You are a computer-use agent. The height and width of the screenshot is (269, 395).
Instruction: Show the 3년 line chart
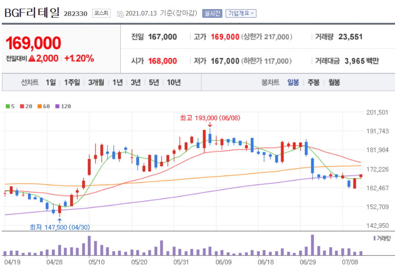(x=135, y=82)
